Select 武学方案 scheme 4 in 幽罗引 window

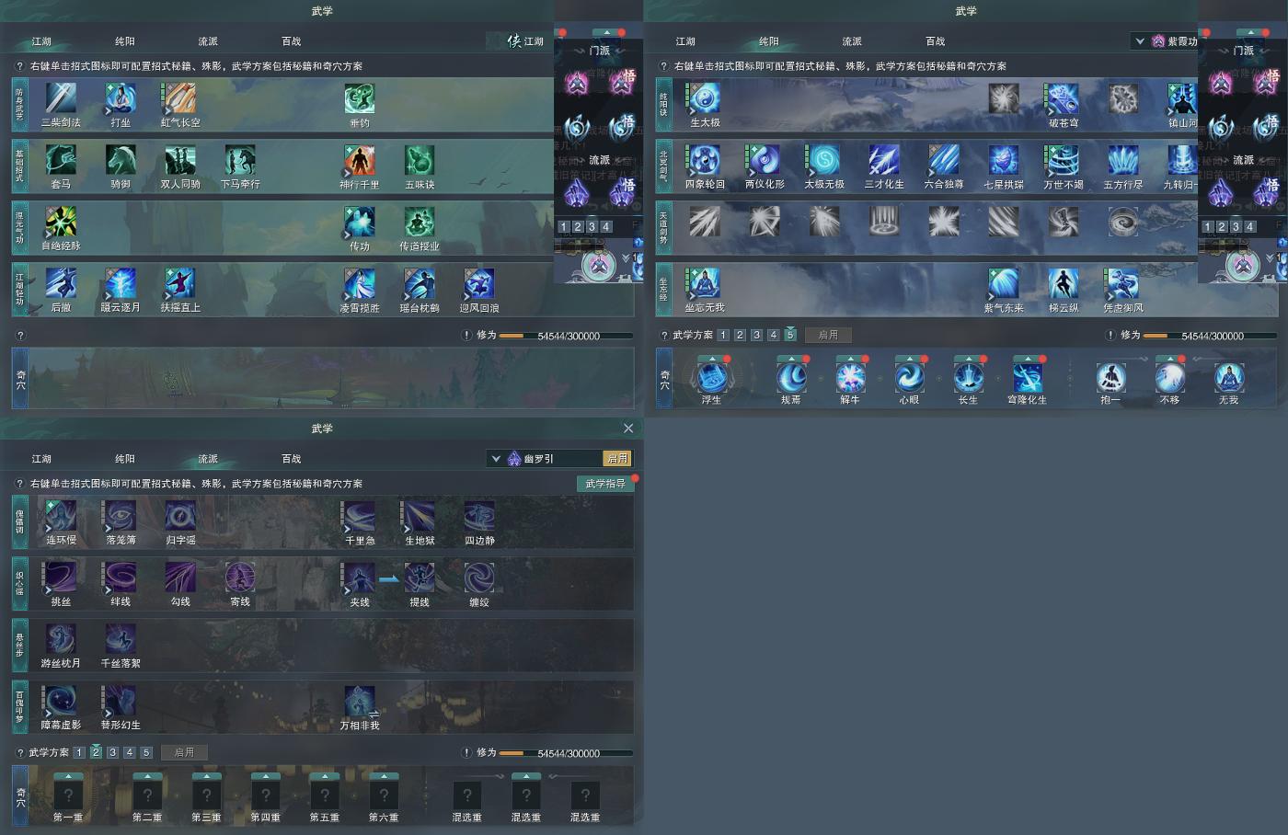tap(129, 752)
